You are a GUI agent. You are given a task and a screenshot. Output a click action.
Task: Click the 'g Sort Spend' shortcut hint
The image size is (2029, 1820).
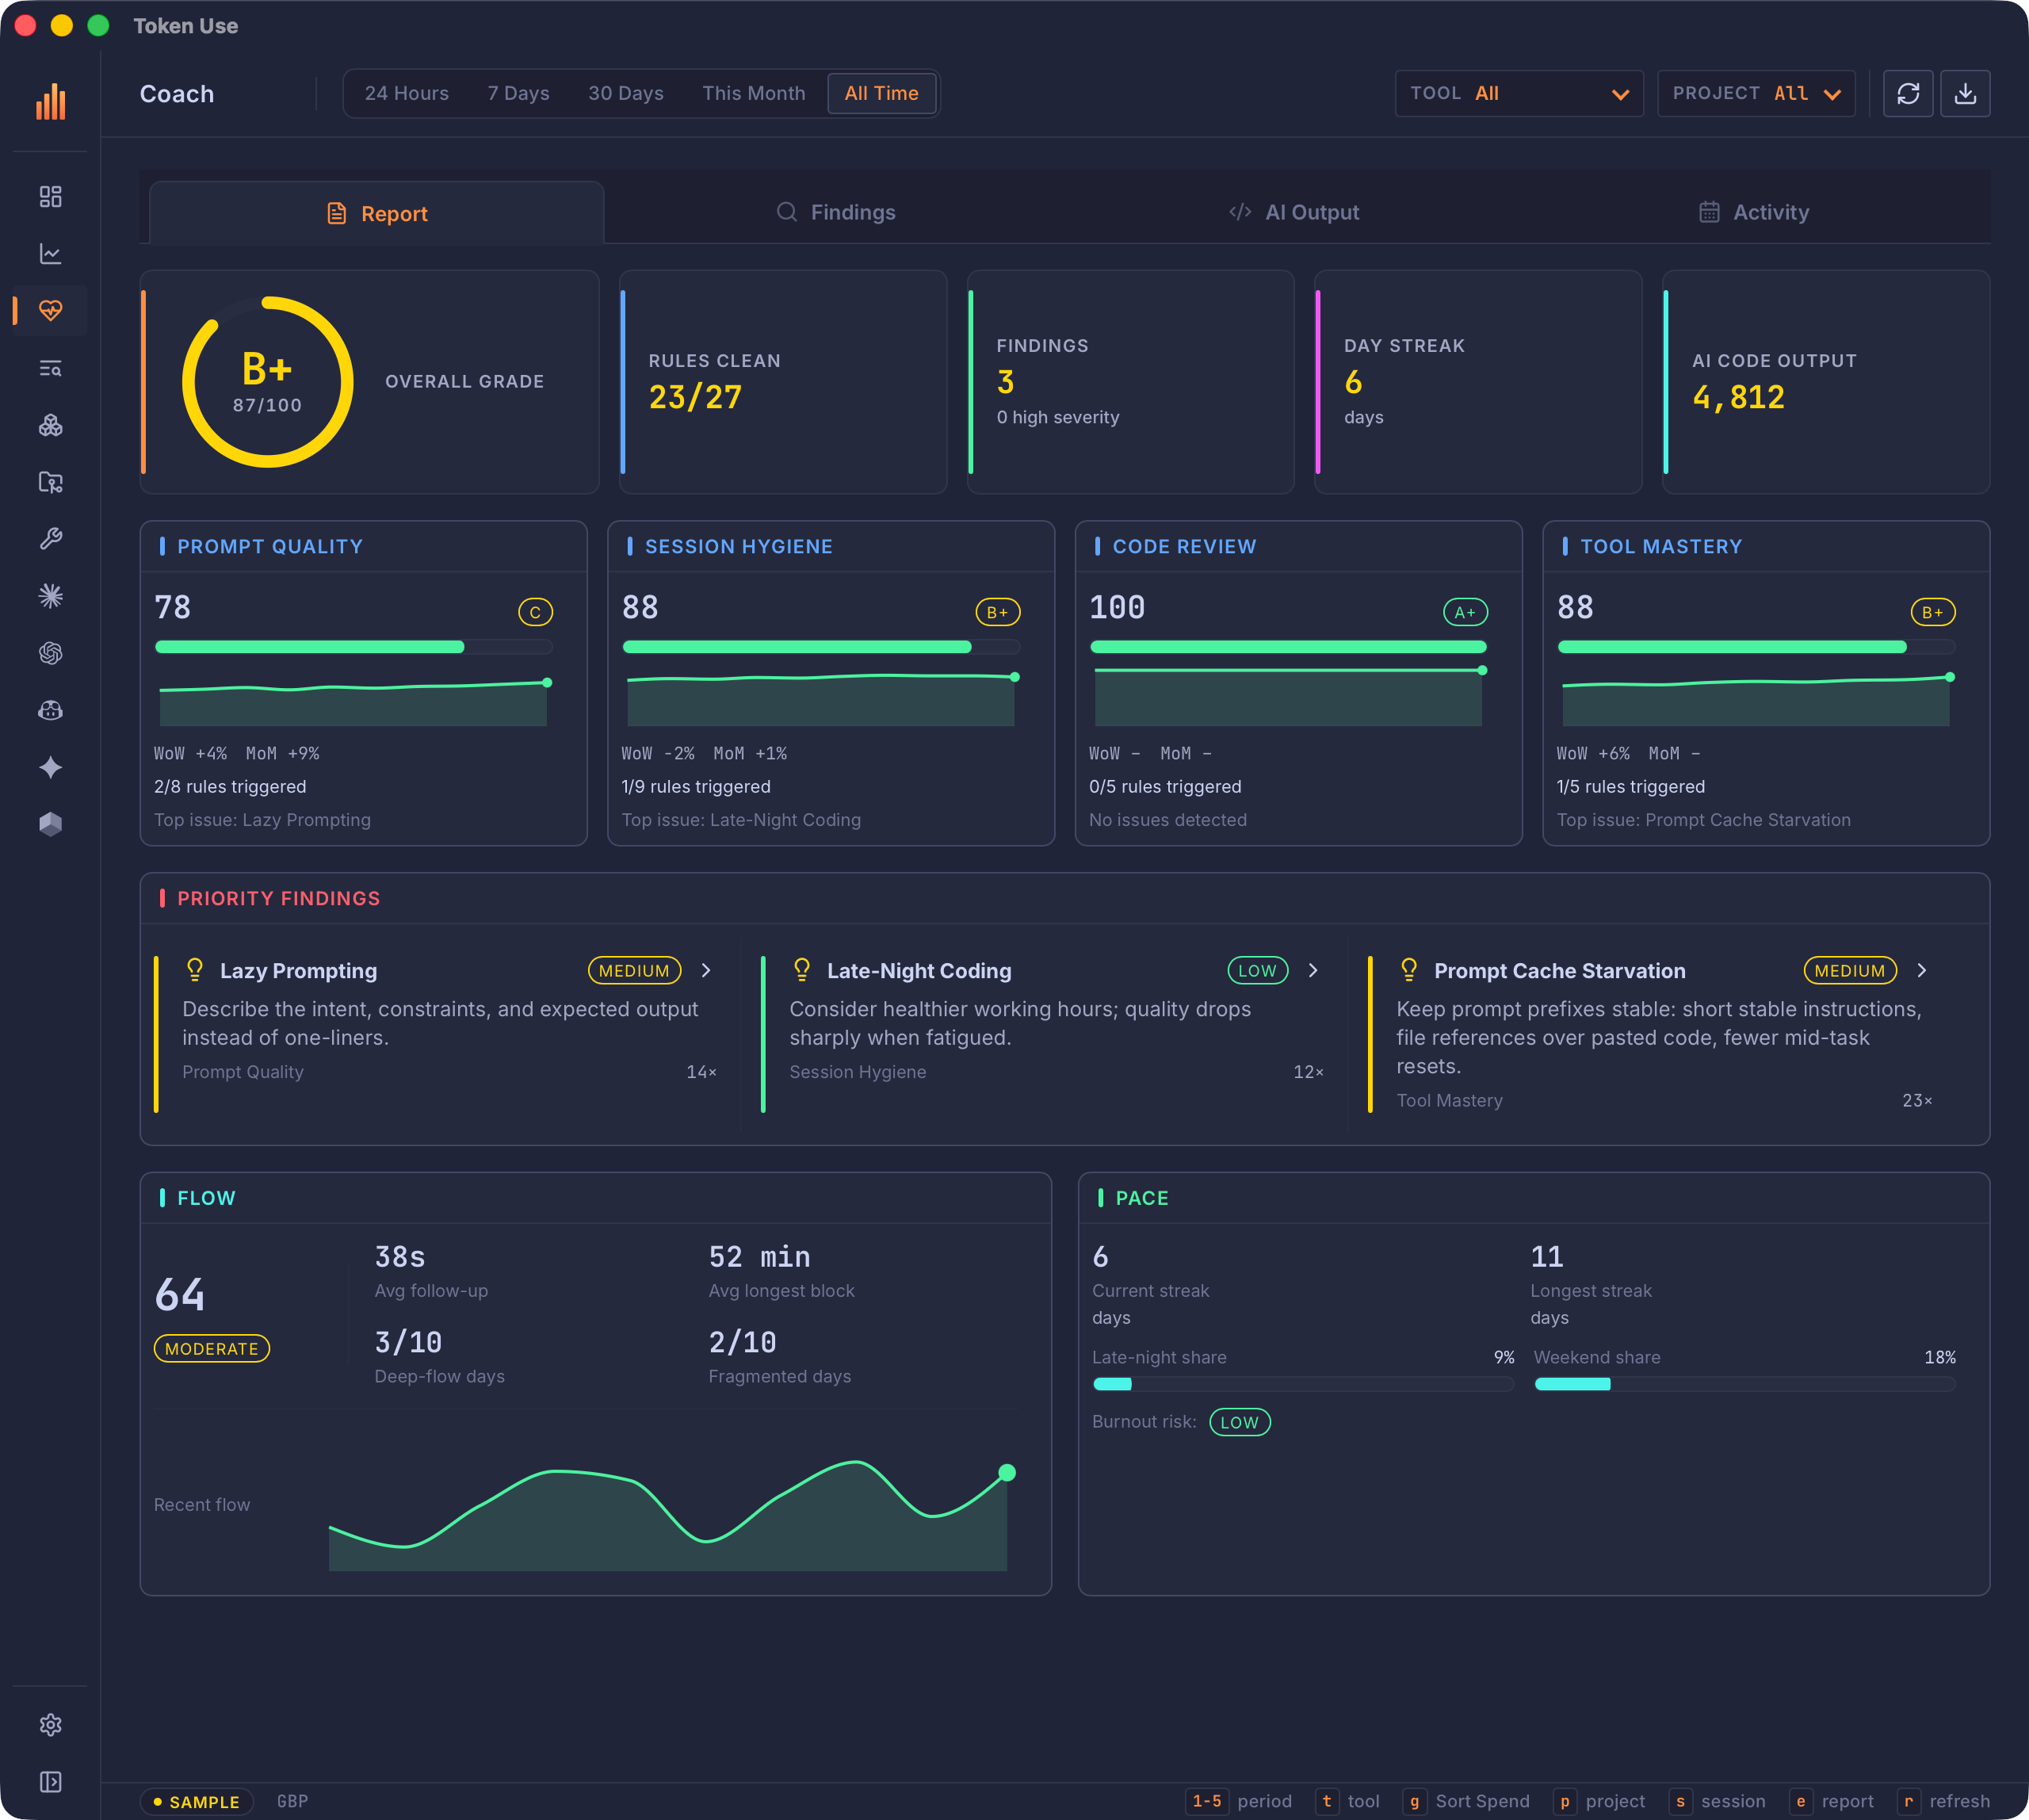point(1466,1801)
